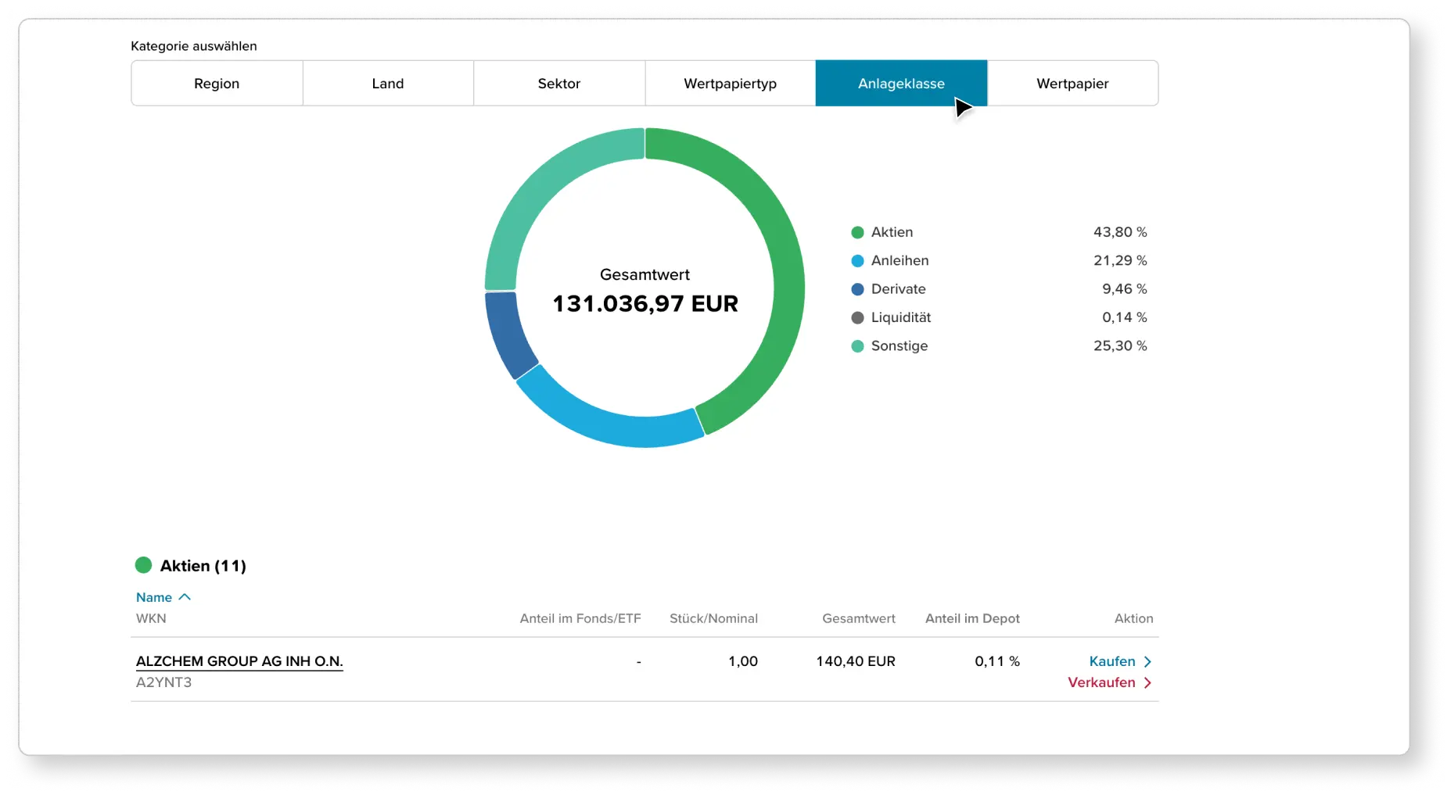
Task: Switch to the Wertpapier tab
Action: (1072, 83)
